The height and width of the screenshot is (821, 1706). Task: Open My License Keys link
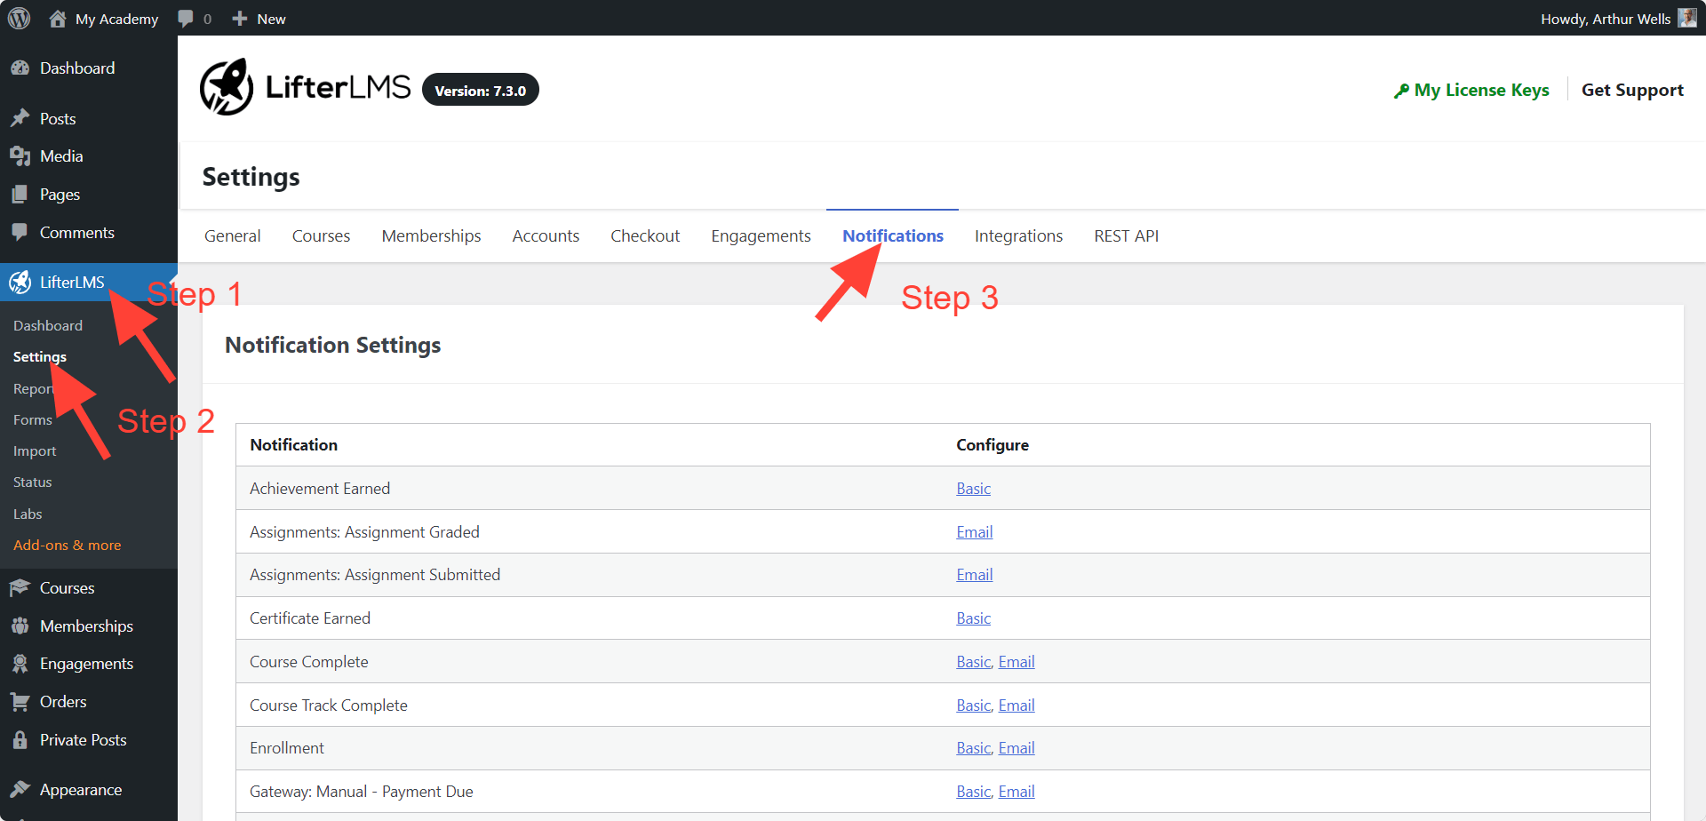pos(1481,91)
